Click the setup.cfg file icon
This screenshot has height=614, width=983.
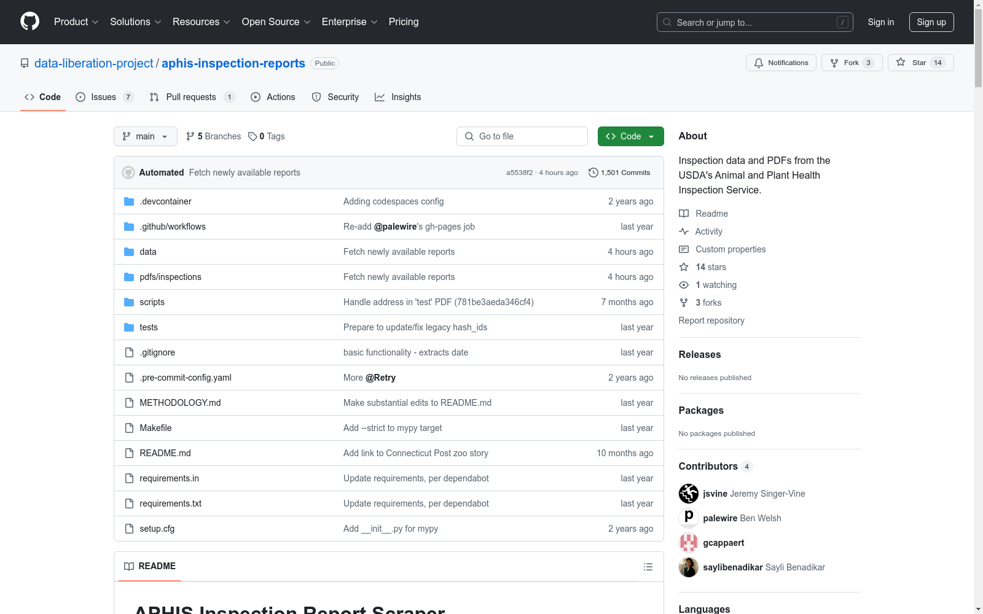point(129,529)
